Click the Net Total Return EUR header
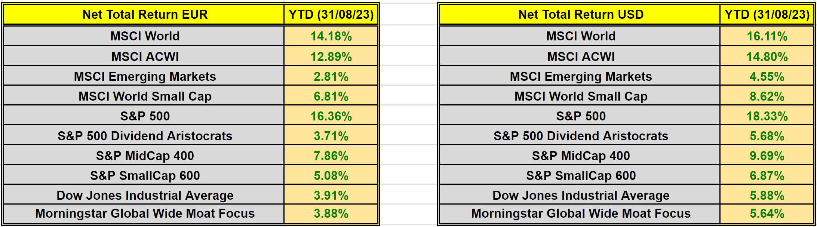This screenshot has width=817, height=227. [x=145, y=15]
